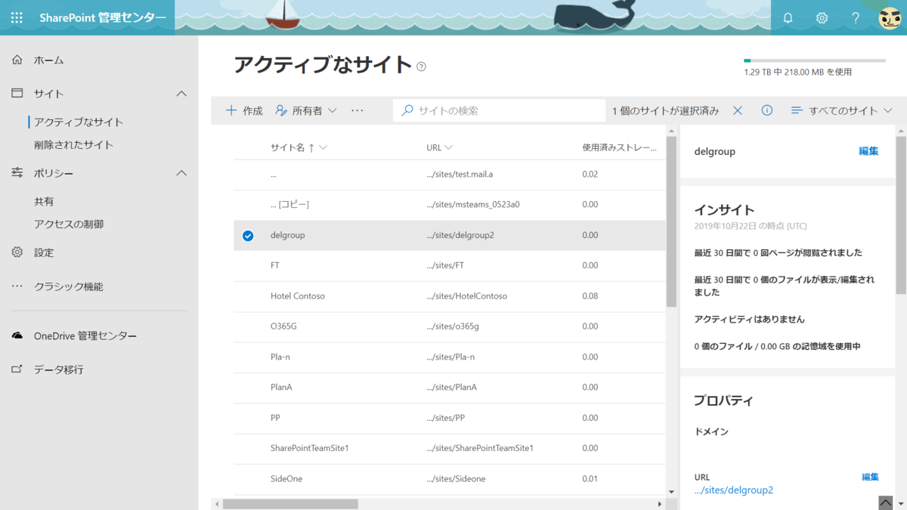The width and height of the screenshot is (907, 510).
Task: Click the 使用済みストレージ column header
Action: (x=620, y=147)
